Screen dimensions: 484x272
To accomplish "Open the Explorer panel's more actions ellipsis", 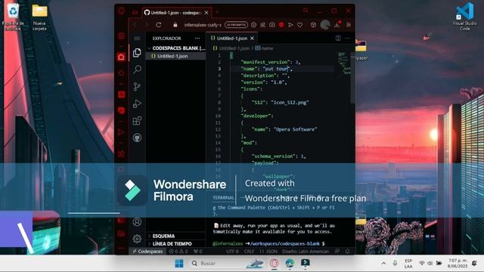I will tap(197, 39).
